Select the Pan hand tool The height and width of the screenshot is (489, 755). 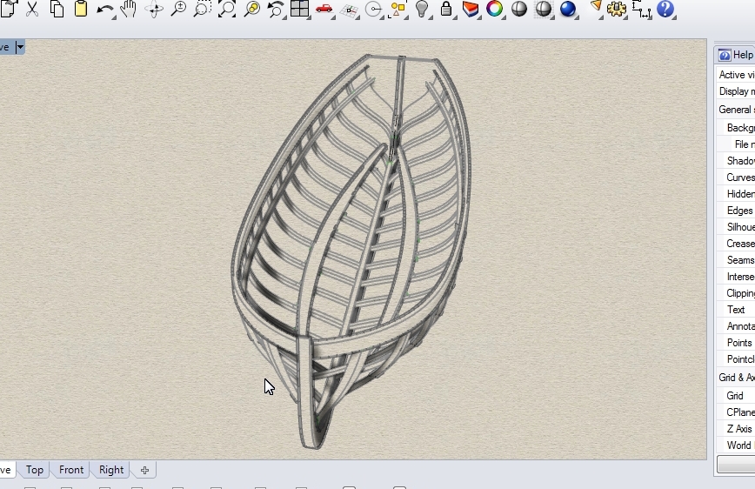tap(129, 10)
